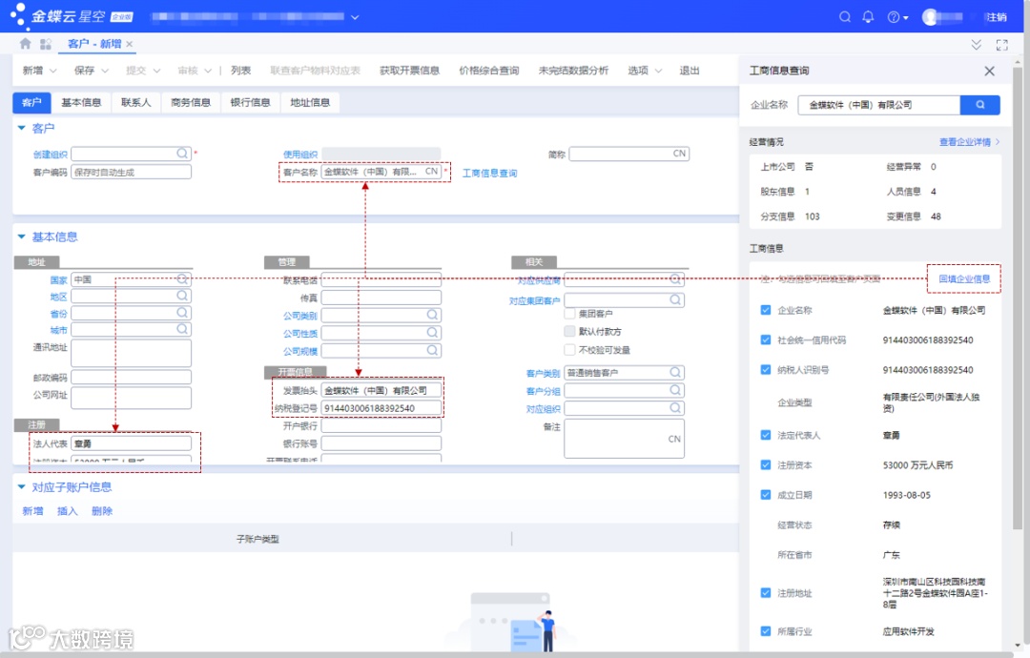Image resolution: width=1030 pixels, height=658 pixels.
Task: Click the lookup icon in 公司类别 field
Action: click(432, 316)
